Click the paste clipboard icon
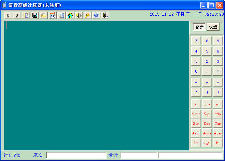Viewport: 225px width, 161px height. pyautogui.click(x=26, y=15)
